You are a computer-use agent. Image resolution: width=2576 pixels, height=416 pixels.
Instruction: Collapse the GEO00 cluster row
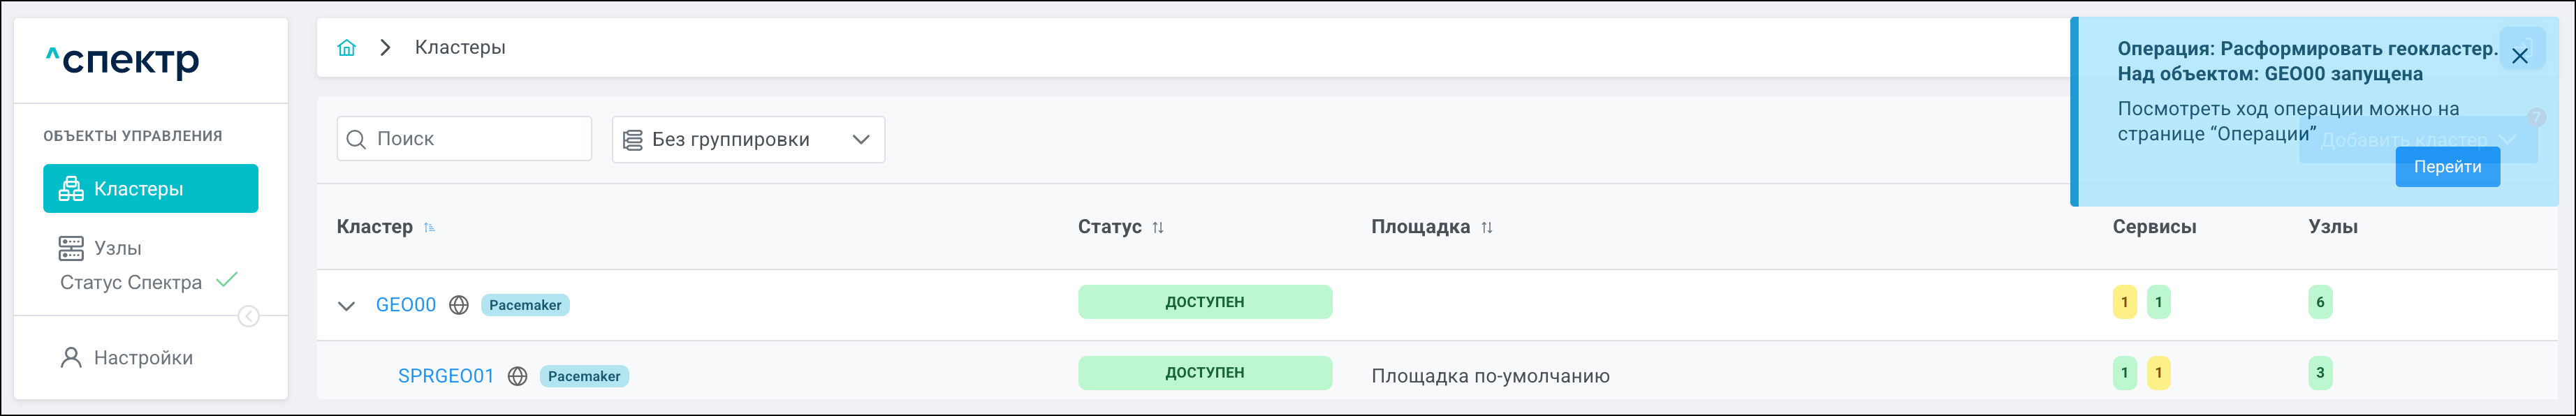[x=347, y=306]
